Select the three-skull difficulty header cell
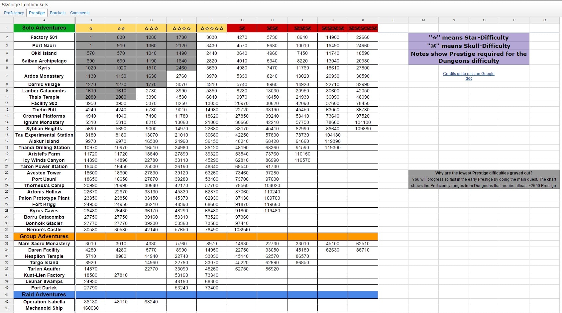The width and height of the screenshot is (562, 313). pyautogui.click(x=302, y=28)
